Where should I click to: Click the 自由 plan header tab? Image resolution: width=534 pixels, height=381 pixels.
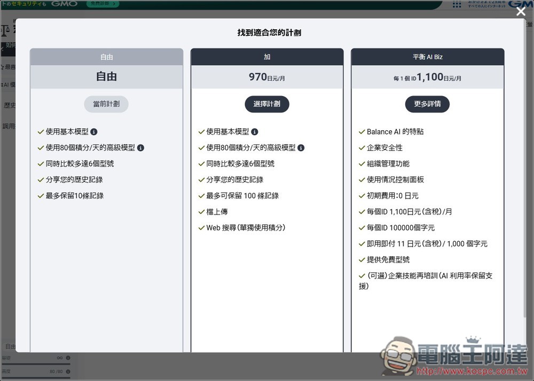pyautogui.click(x=106, y=57)
